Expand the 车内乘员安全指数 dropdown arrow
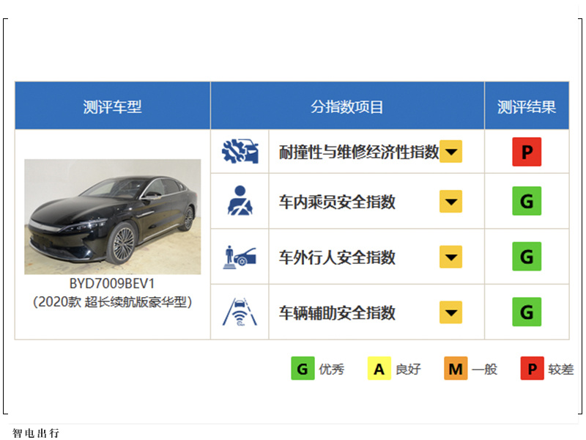Viewport: 586px width, 440px height. point(450,202)
